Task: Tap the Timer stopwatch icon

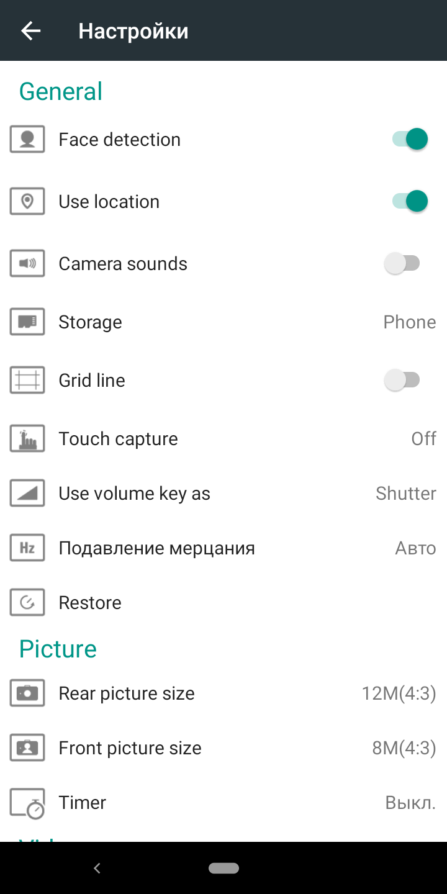Action: coord(27,803)
